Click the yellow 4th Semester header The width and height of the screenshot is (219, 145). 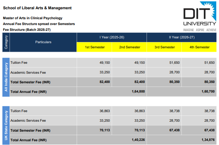click(x=199, y=47)
